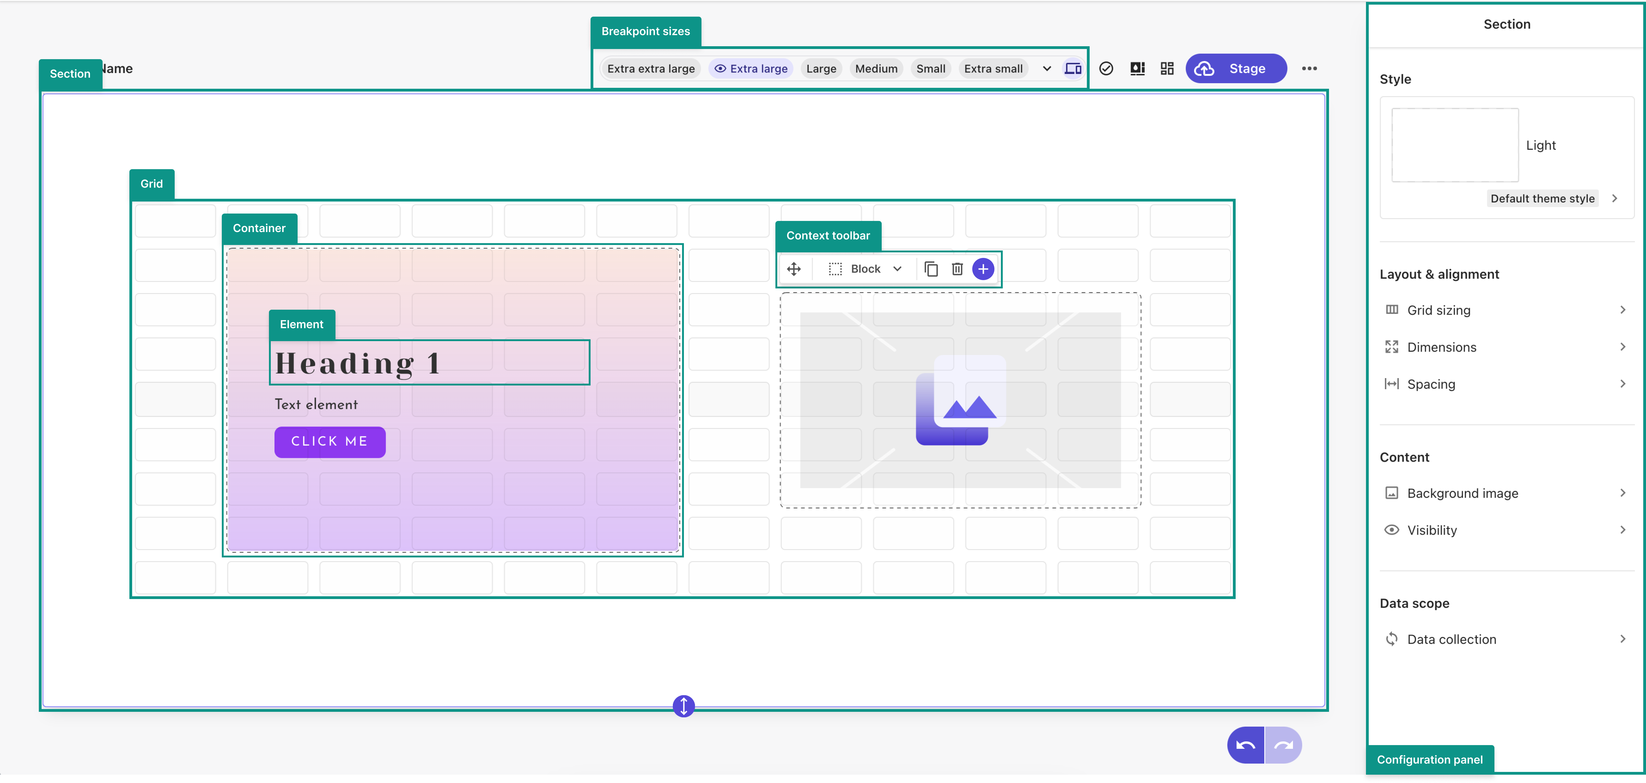Select the Extra large breakpoint
Viewport: 1646px width, 783px height.
pos(751,68)
